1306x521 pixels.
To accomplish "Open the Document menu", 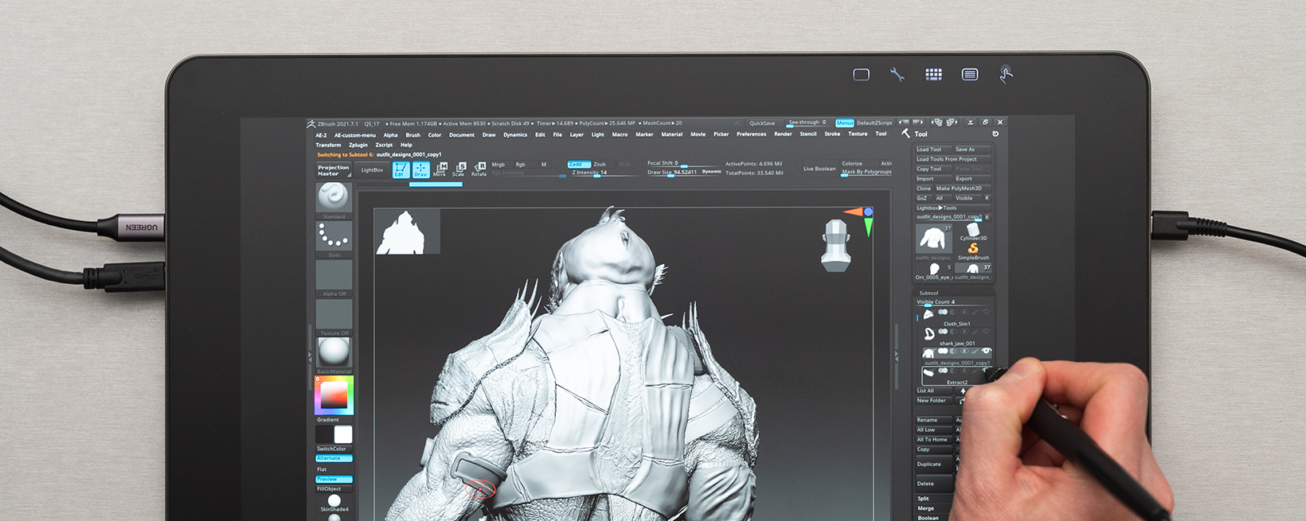I will (462, 135).
